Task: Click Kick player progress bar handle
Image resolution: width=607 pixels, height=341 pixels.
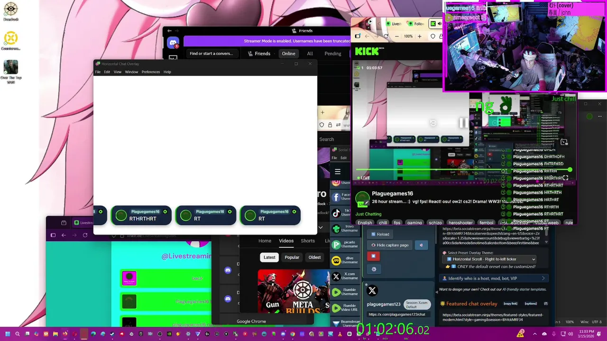Action: 570,170
